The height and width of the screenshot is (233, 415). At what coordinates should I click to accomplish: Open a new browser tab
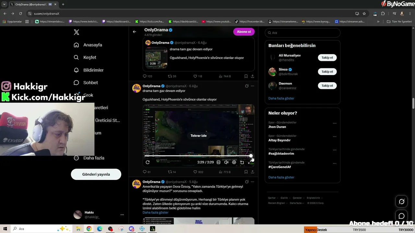(x=63, y=4)
